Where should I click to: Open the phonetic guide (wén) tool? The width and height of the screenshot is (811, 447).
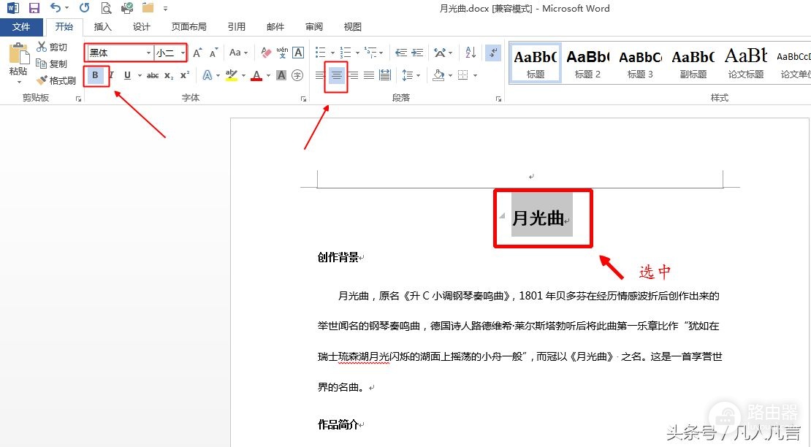[x=282, y=52]
